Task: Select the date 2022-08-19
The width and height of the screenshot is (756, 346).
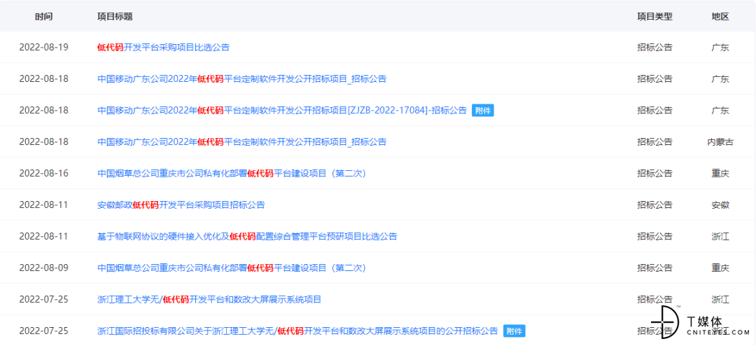Action: [44, 48]
